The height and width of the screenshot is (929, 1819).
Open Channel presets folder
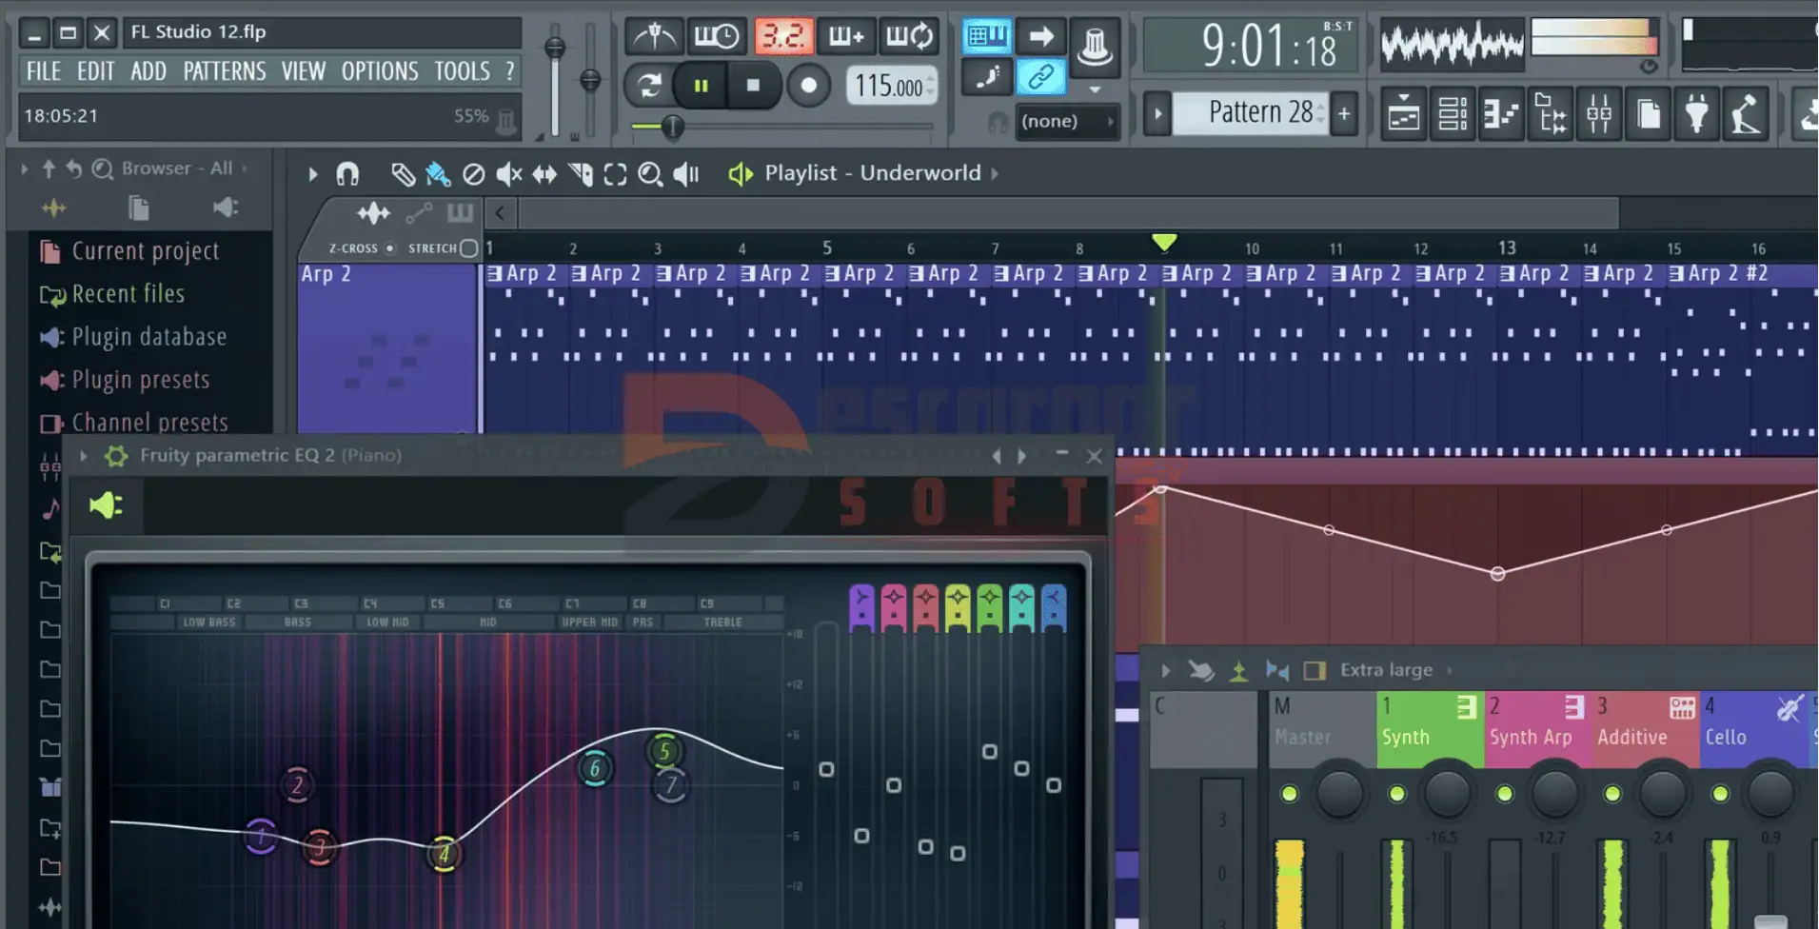[x=134, y=422]
